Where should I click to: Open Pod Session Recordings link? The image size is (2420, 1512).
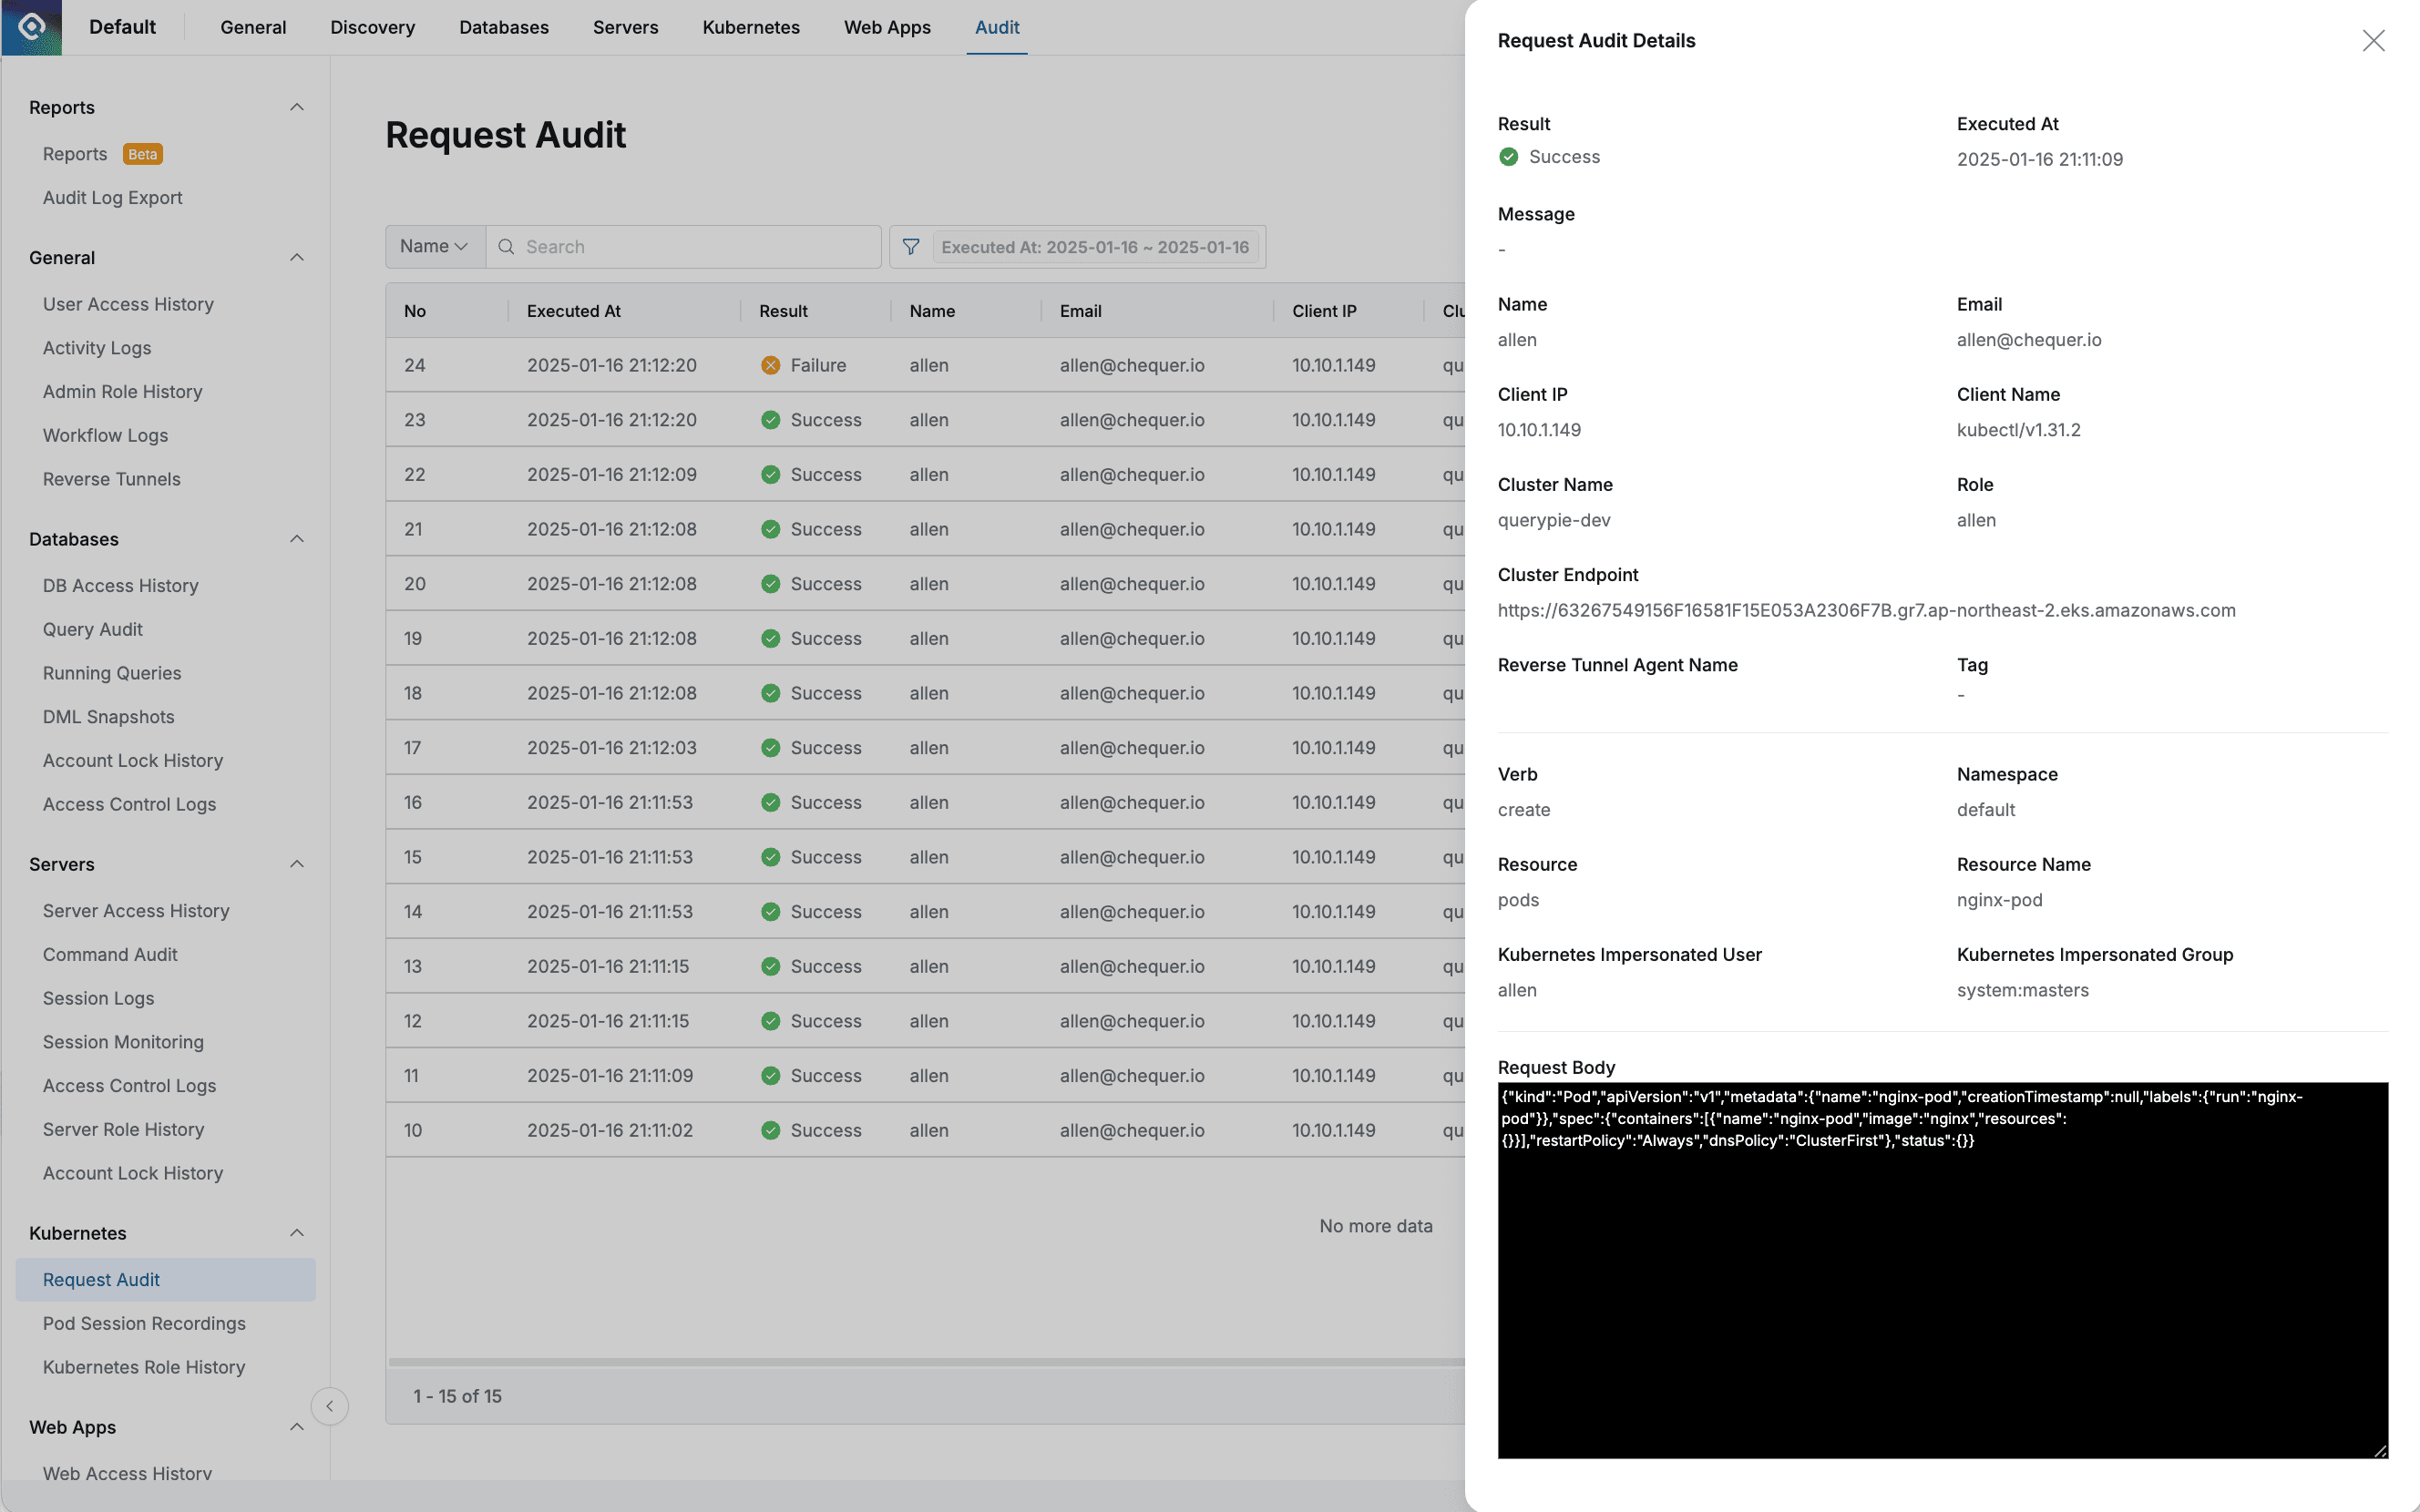(144, 1323)
